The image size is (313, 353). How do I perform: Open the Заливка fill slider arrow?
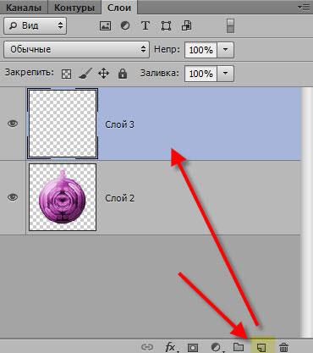tap(225, 74)
